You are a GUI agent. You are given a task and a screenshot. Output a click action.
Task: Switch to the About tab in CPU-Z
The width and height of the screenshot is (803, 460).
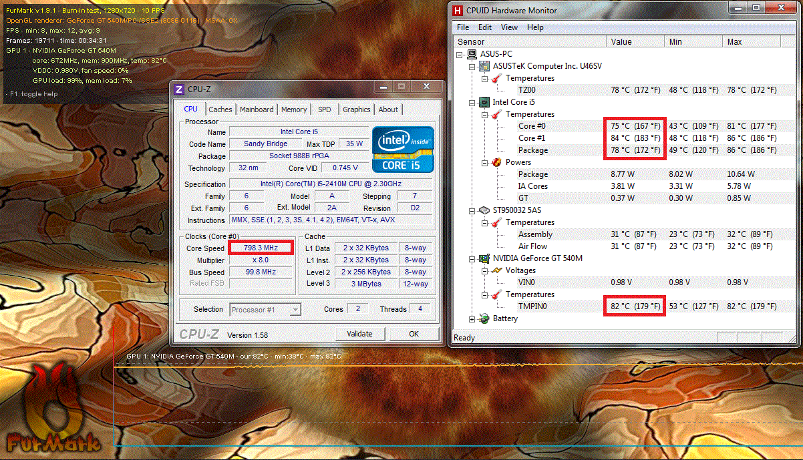coord(388,109)
